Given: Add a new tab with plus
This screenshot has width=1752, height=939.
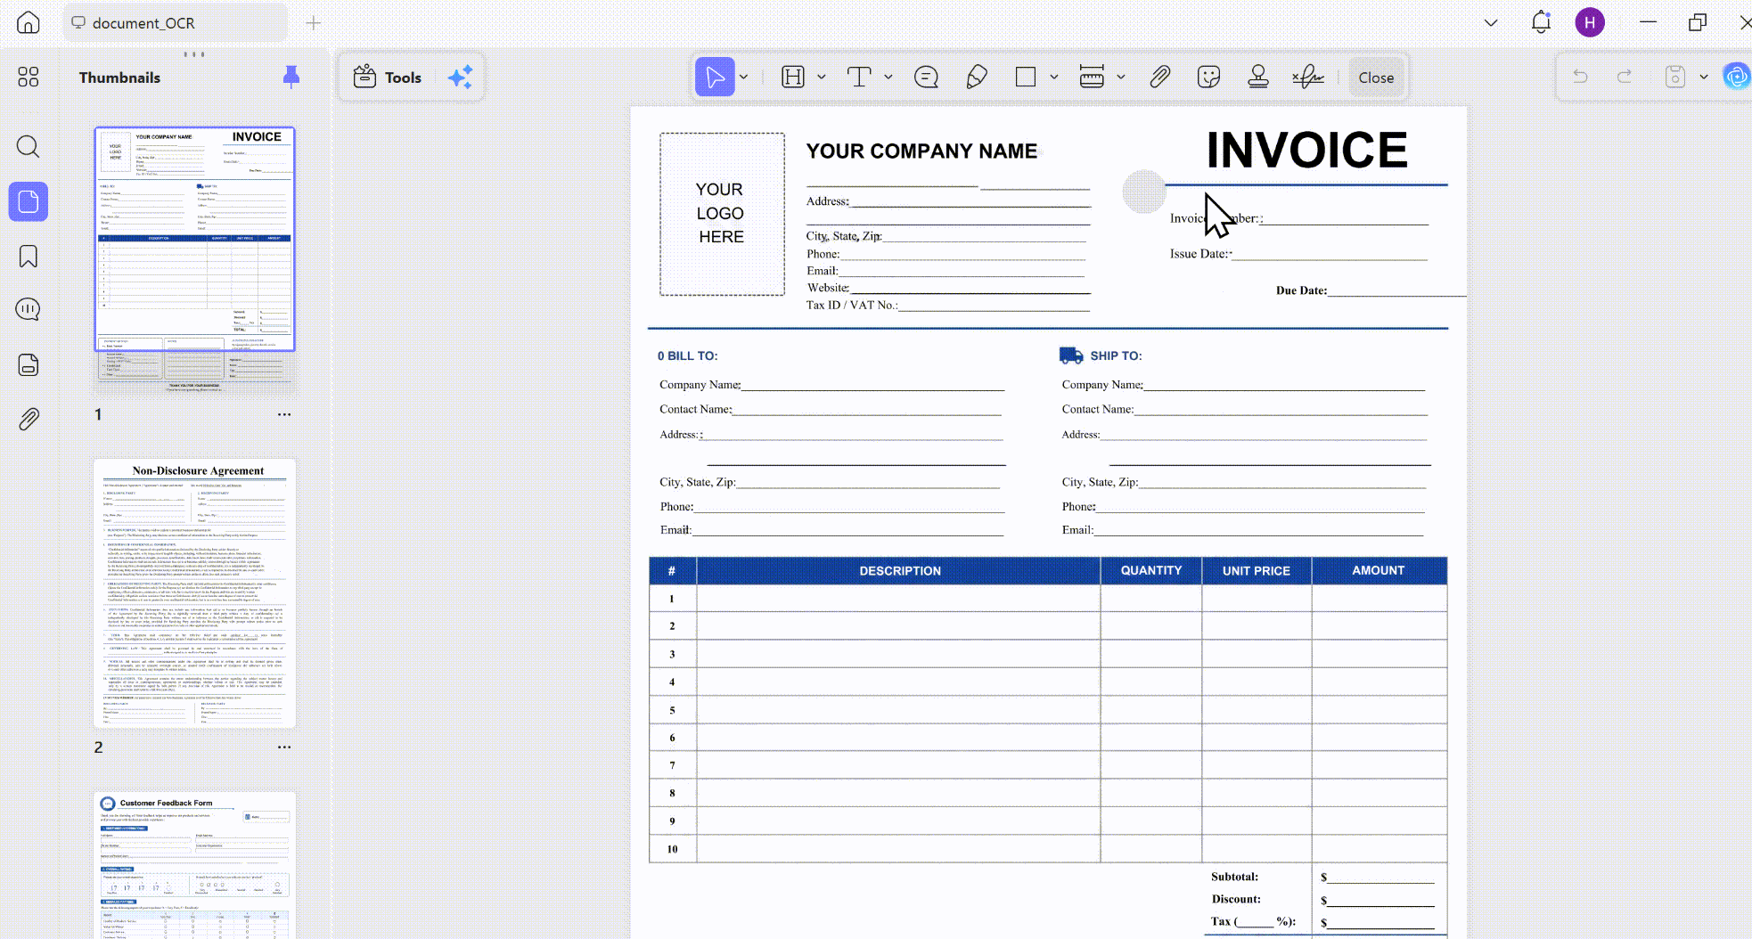Looking at the screenshot, I should (x=314, y=23).
